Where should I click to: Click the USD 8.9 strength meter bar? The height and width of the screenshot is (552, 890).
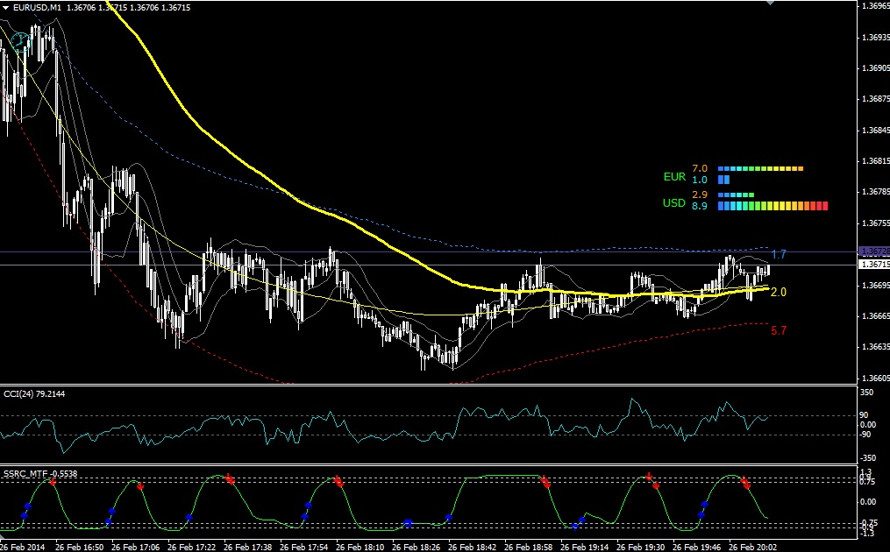click(773, 206)
